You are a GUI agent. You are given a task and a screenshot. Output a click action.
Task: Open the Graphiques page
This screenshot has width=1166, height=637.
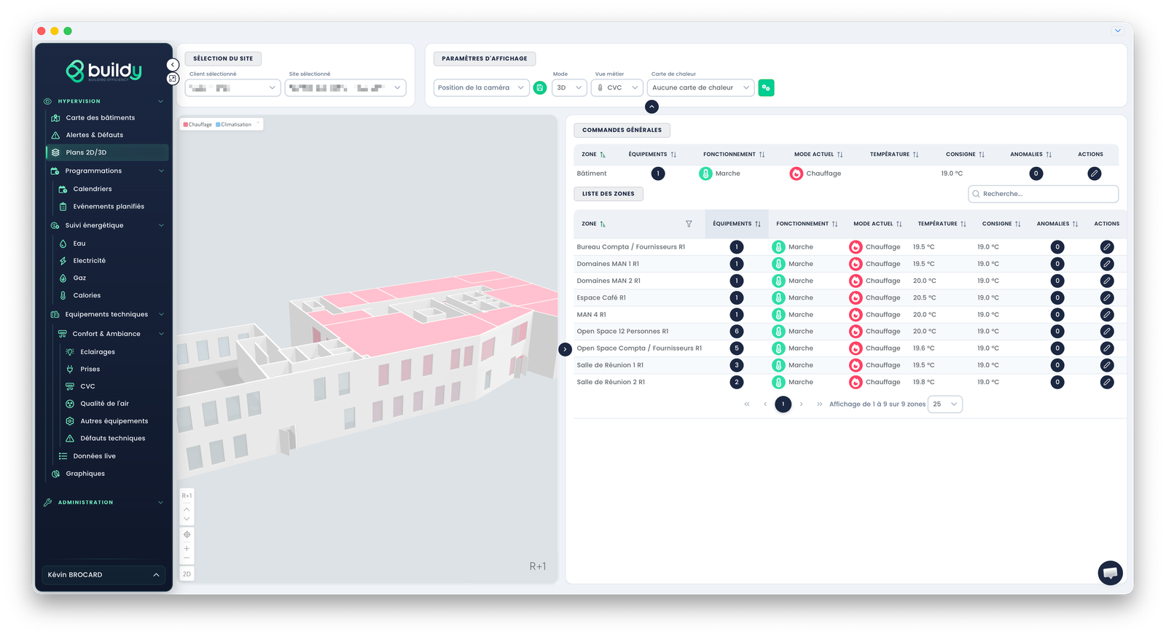coord(85,474)
